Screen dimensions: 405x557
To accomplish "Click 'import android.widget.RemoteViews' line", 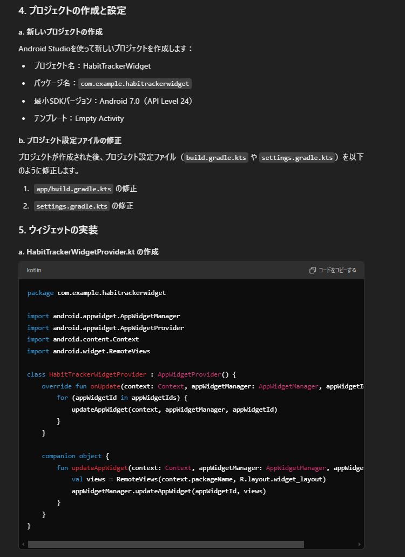I will [89, 351].
